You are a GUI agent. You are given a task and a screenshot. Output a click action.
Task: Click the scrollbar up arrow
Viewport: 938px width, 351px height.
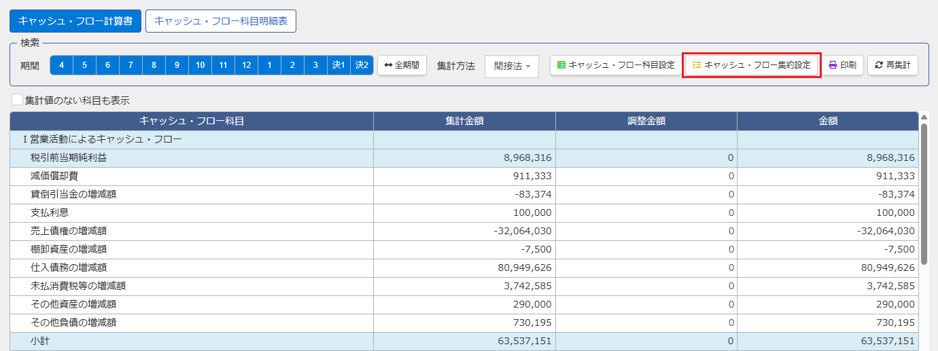click(x=924, y=117)
